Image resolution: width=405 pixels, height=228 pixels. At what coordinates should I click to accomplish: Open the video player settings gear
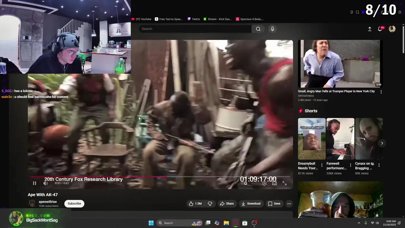point(264,183)
